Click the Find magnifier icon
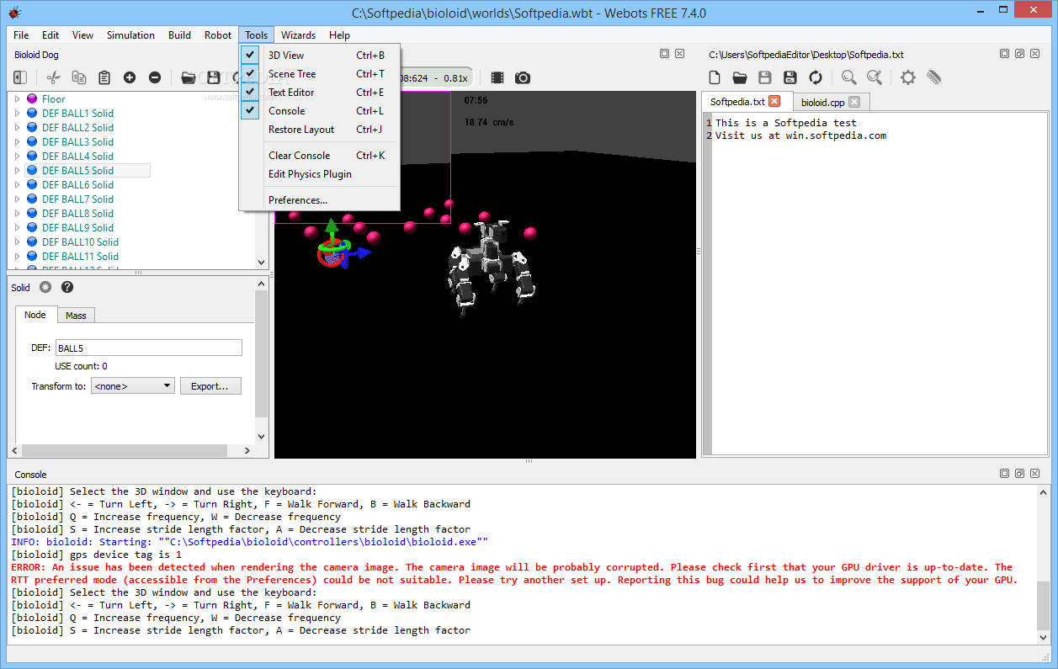Viewport: 1058px width, 669px height. coord(849,77)
